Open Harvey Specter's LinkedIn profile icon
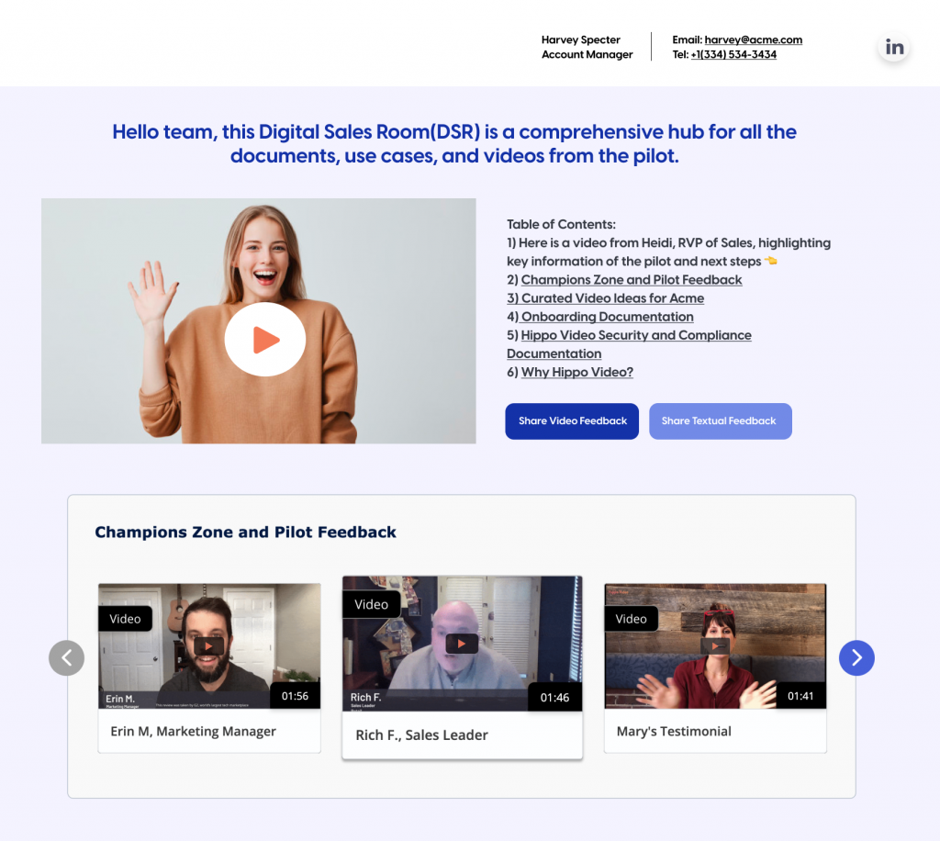 (x=894, y=47)
